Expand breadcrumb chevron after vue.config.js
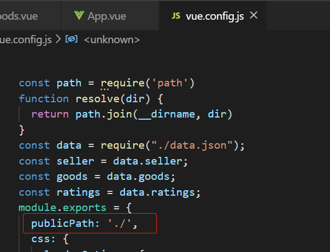The width and height of the screenshot is (330, 252). (x=58, y=39)
